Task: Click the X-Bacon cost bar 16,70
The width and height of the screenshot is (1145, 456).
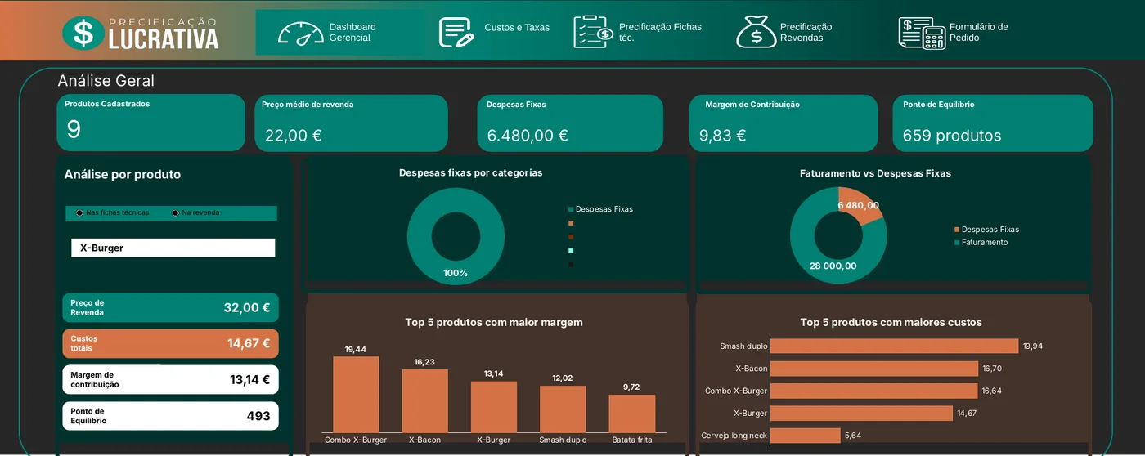Action: (x=874, y=369)
